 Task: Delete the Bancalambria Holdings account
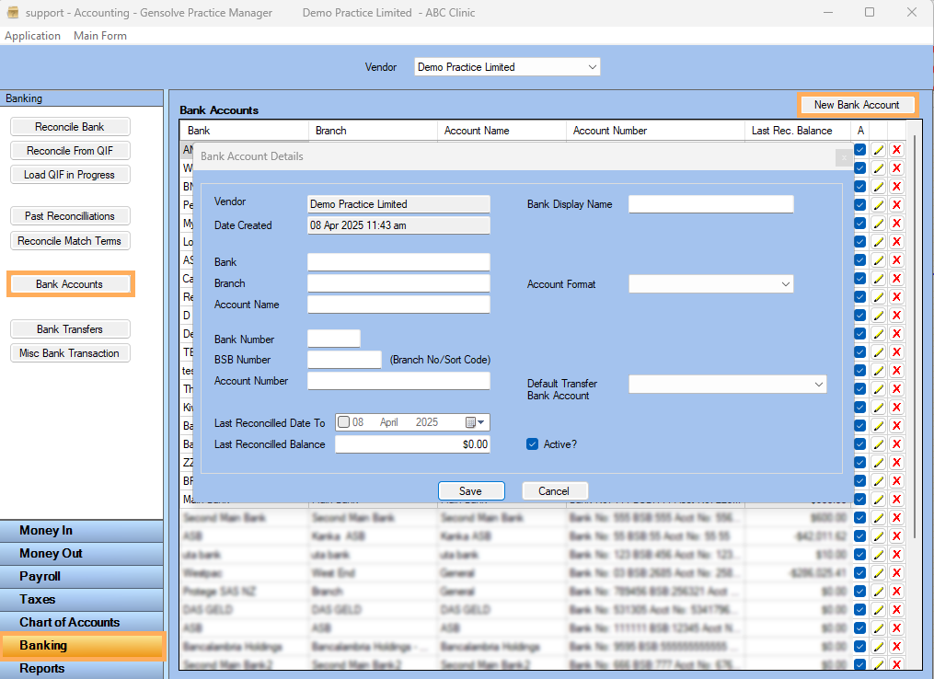point(896,646)
